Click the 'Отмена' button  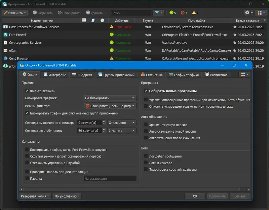240,196
